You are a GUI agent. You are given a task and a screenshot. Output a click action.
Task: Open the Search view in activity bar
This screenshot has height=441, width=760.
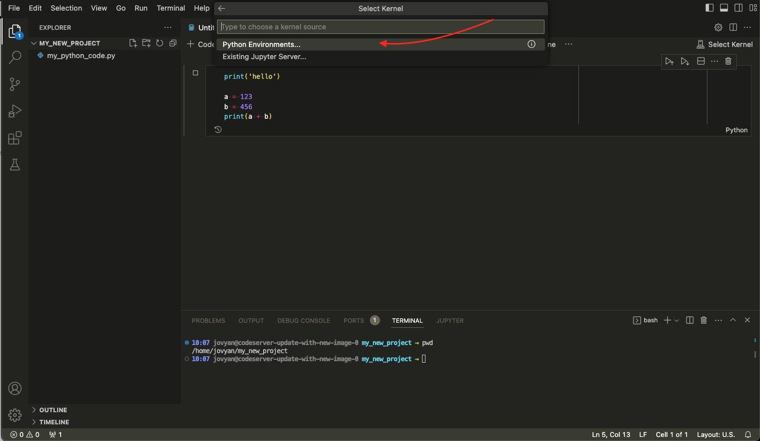tap(15, 57)
